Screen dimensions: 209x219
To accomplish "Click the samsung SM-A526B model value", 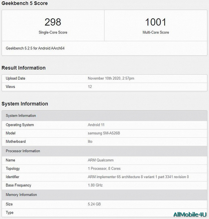I will 104,133.
